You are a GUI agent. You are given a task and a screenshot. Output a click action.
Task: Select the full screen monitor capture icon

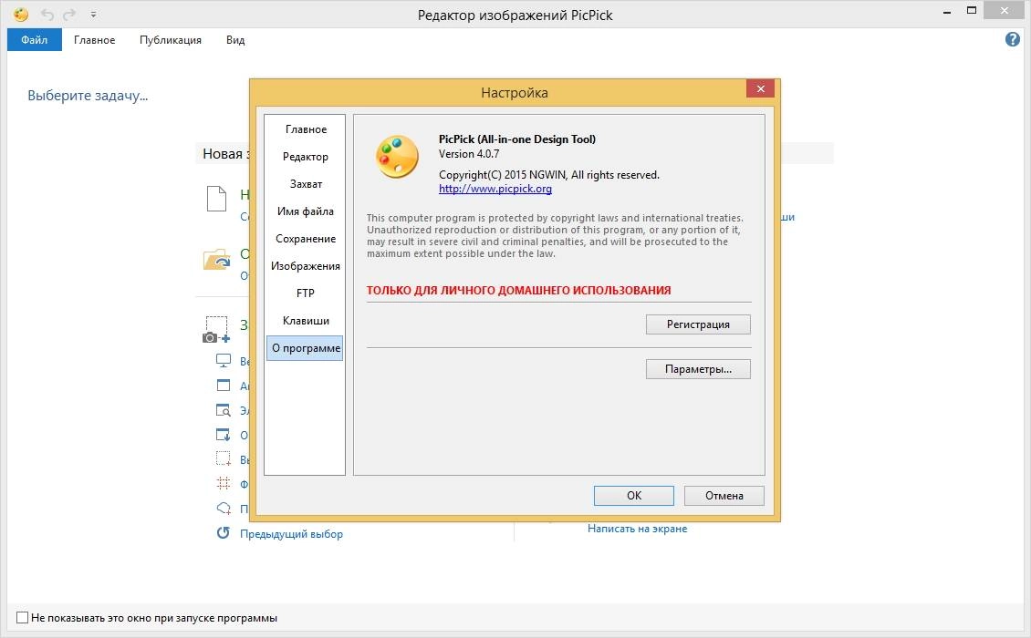point(224,361)
